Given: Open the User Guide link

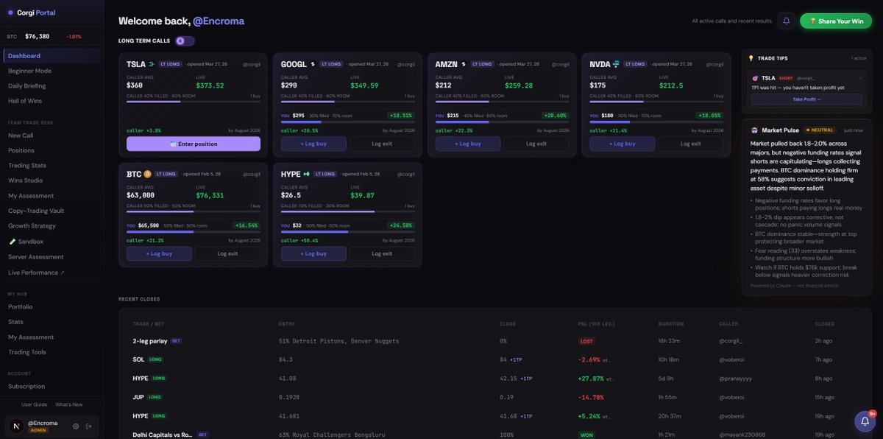Looking at the screenshot, I should pyautogui.click(x=34, y=404).
